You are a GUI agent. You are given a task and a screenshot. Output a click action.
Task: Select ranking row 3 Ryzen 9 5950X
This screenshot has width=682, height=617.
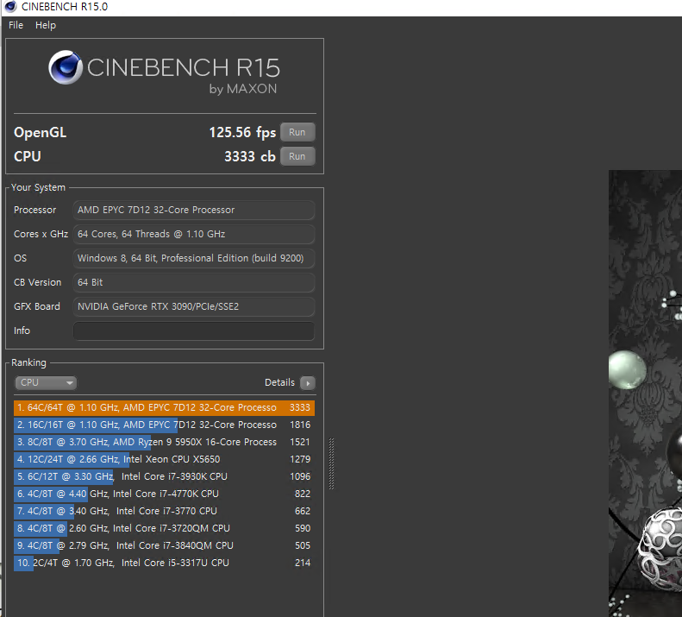tap(164, 442)
